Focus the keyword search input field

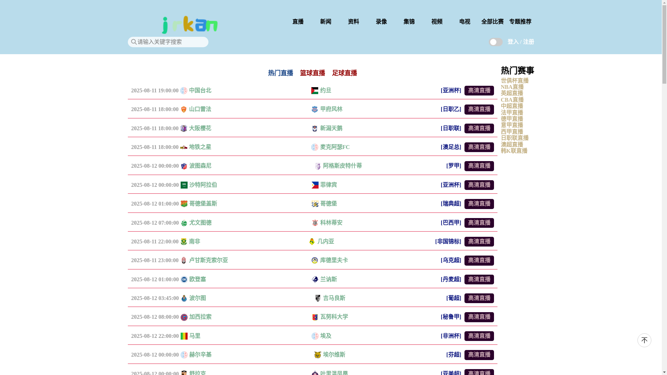coord(168,42)
